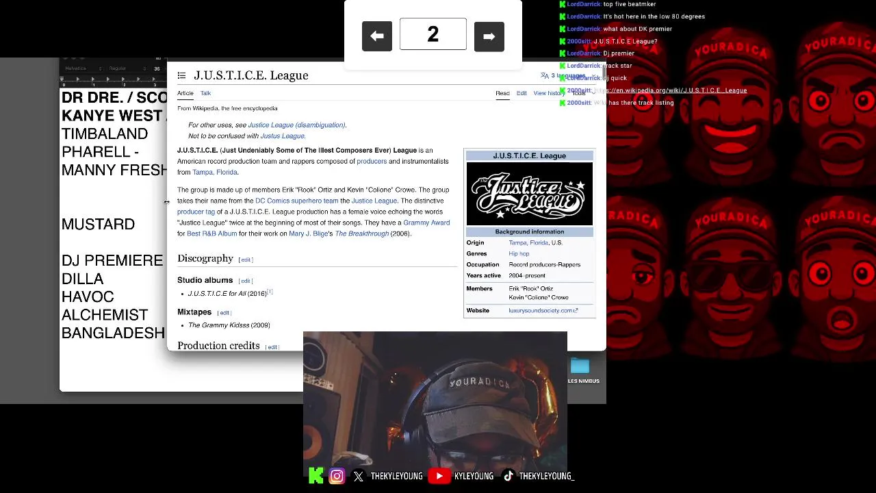This screenshot has width=876, height=493.
Task: Click the chat message 'Dj premier'
Action: (619, 53)
